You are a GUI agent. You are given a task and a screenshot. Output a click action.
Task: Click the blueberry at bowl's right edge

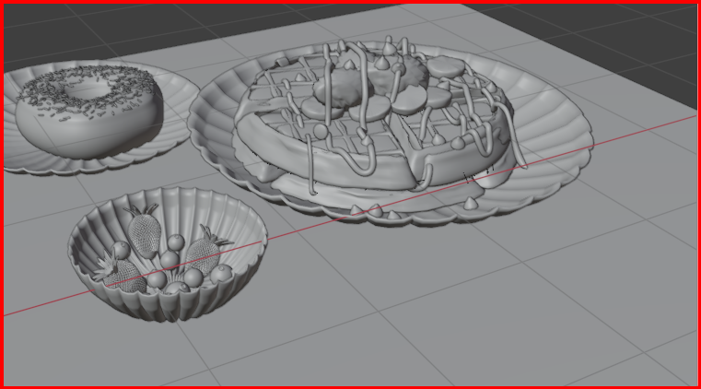click(x=222, y=273)
